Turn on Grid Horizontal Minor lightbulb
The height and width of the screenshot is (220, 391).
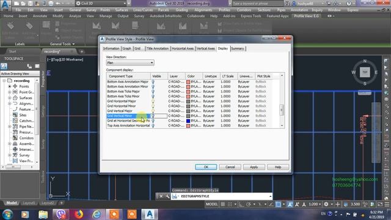point(153,106)
